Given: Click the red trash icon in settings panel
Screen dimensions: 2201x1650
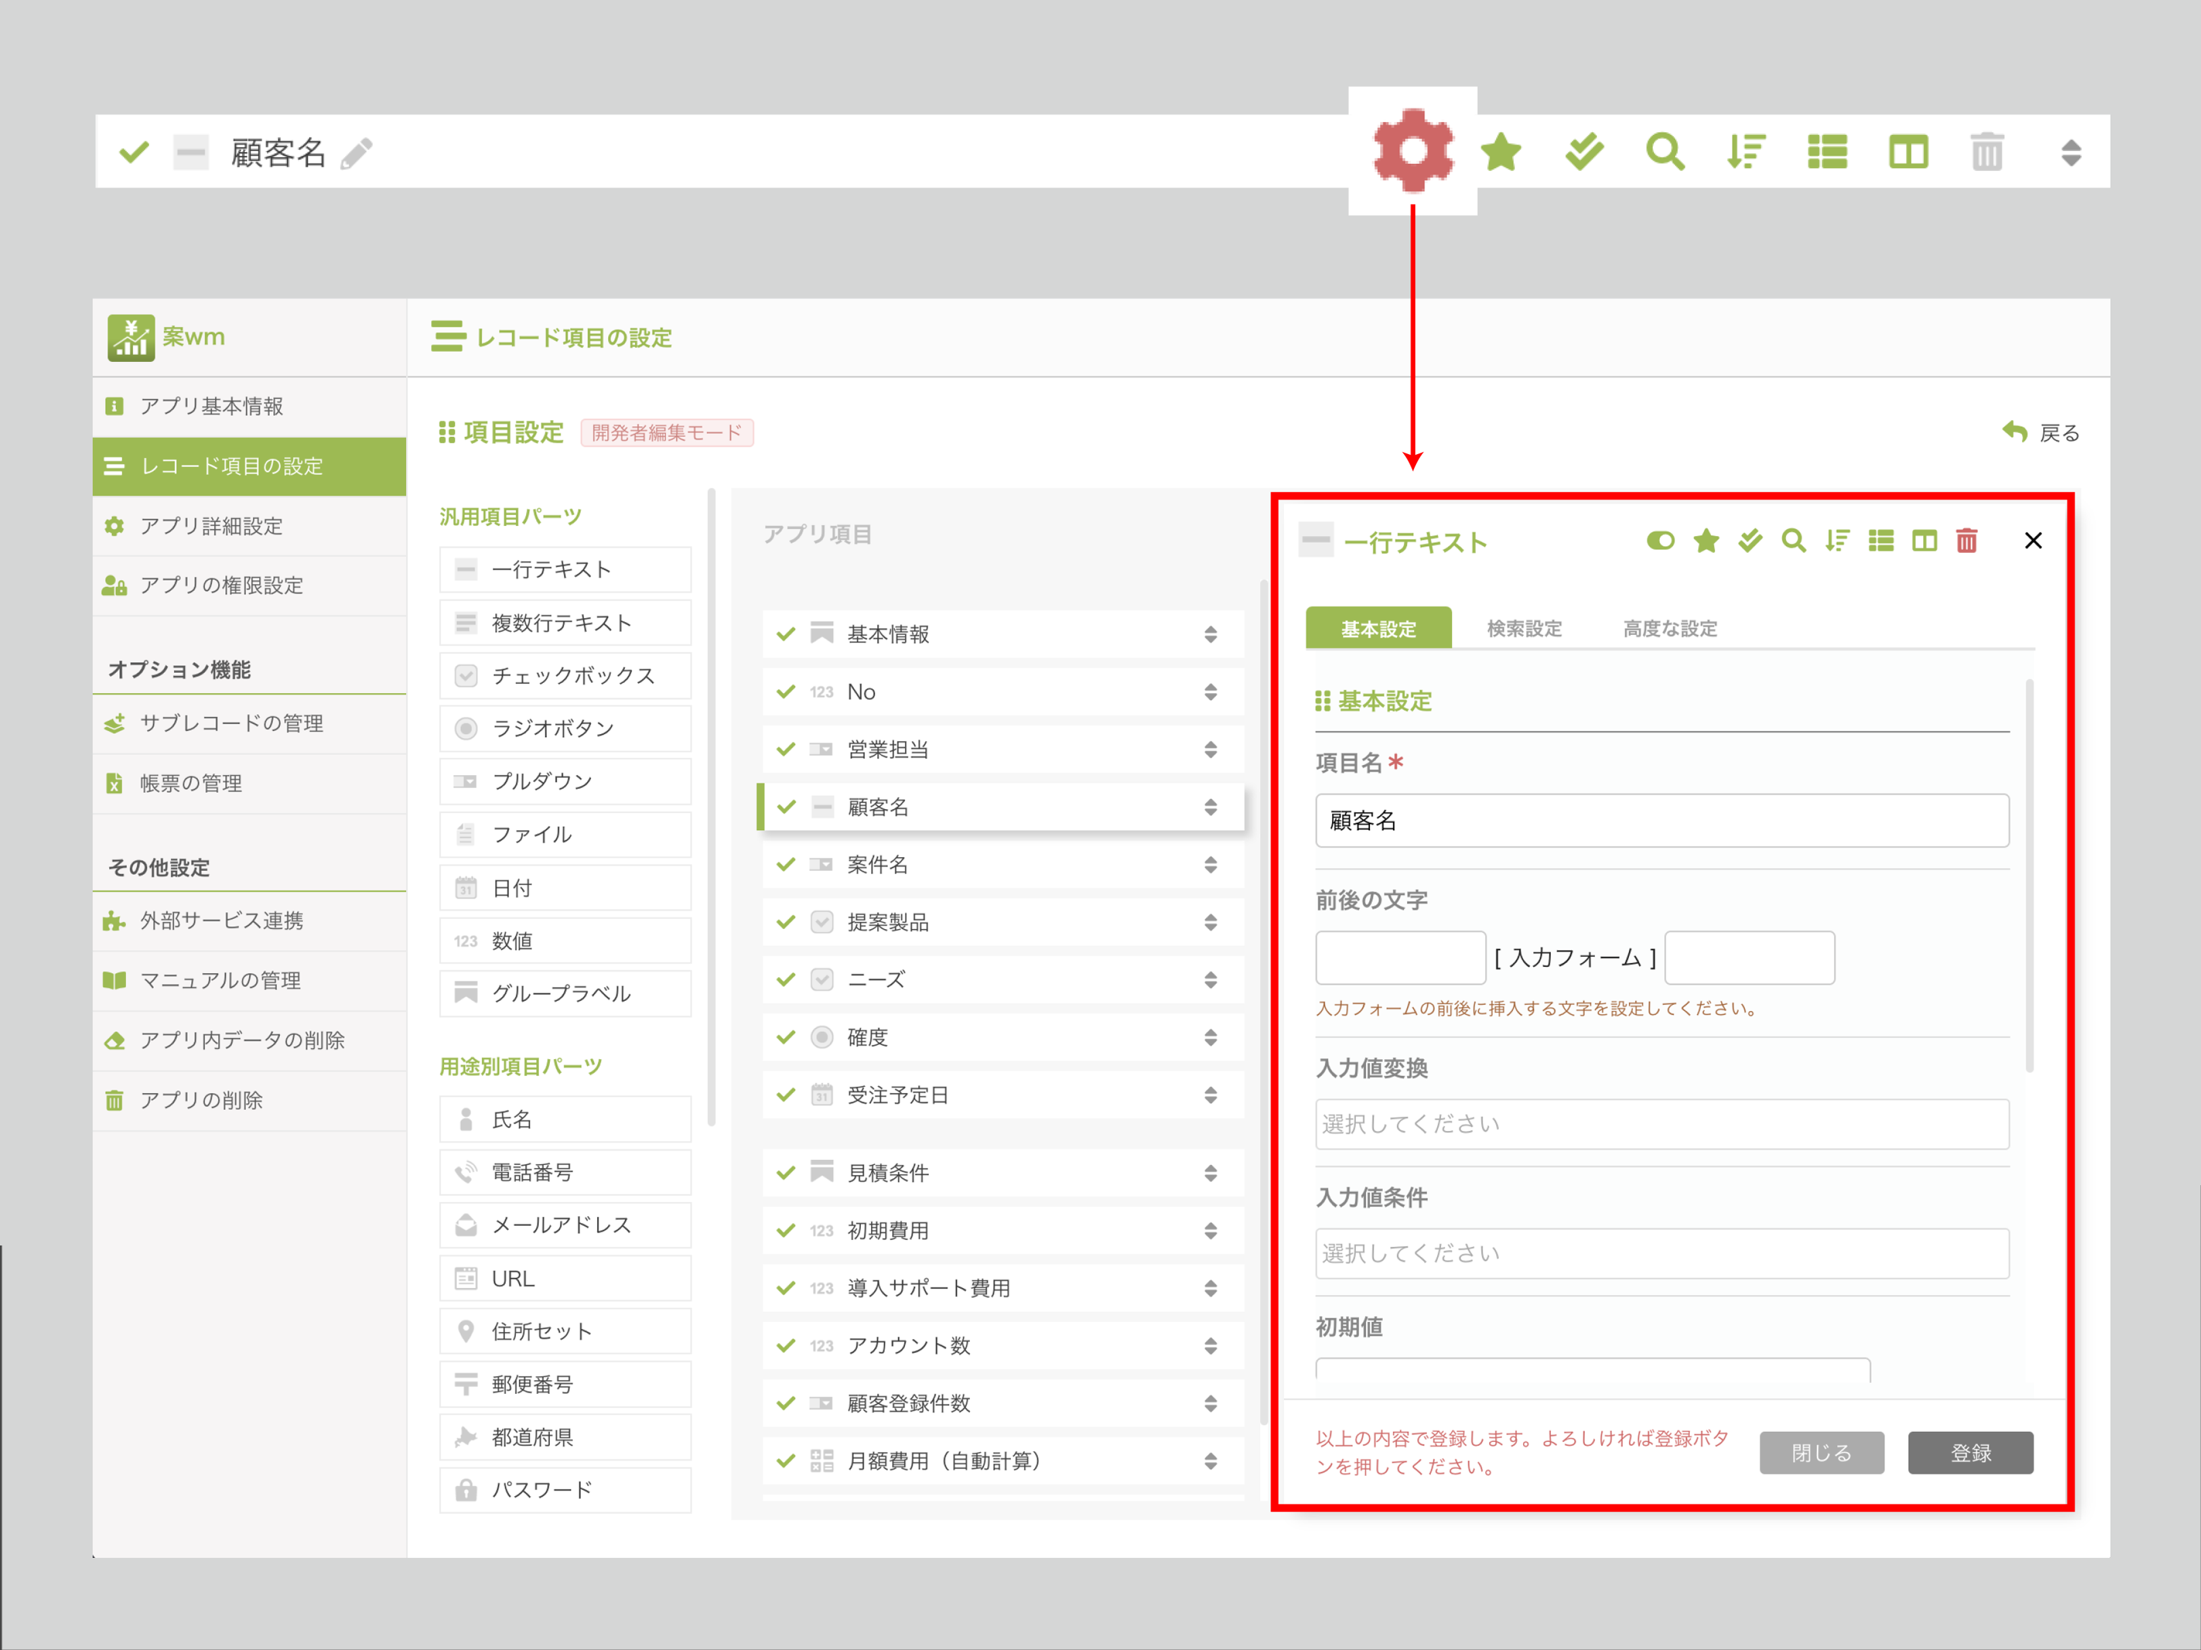Looking at the screenshot, I should click(x=1966, y=540).
